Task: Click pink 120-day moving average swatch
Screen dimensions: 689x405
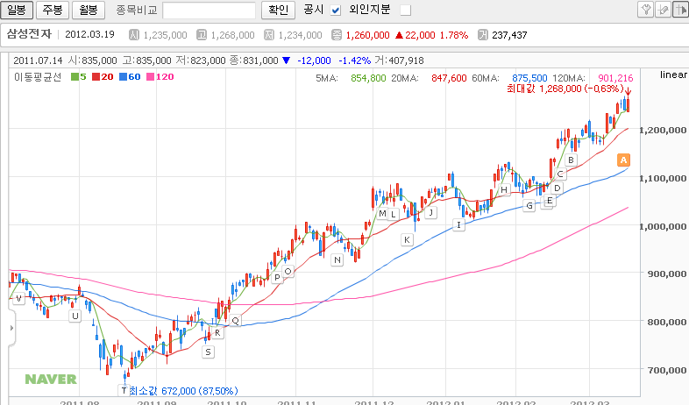Action: tap(150, 77)
